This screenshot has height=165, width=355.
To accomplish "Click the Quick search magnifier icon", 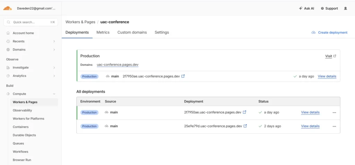I will (x=9, y=22).
